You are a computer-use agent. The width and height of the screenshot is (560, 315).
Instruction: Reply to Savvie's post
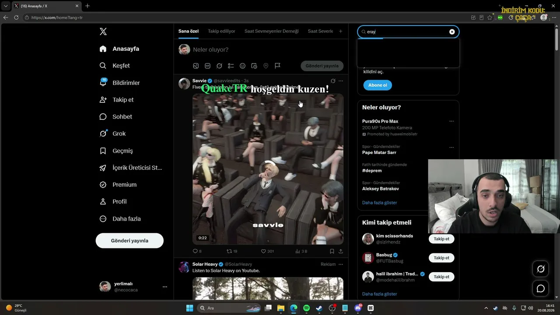pyautogui.click(x=197, y=251)
